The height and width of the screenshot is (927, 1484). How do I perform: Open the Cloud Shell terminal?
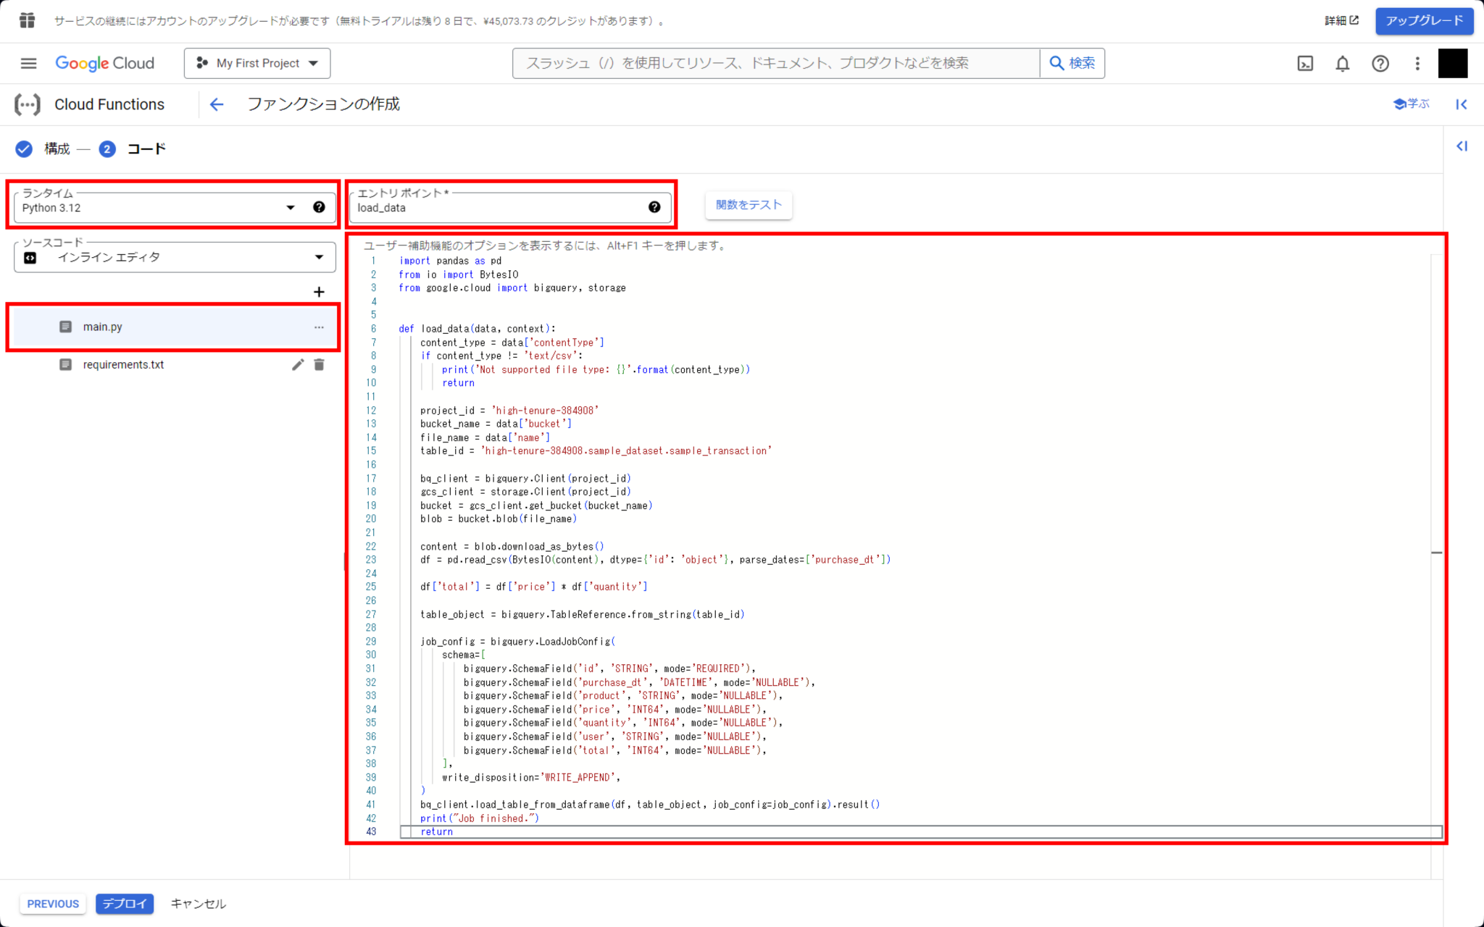[x=1305, y=64]
